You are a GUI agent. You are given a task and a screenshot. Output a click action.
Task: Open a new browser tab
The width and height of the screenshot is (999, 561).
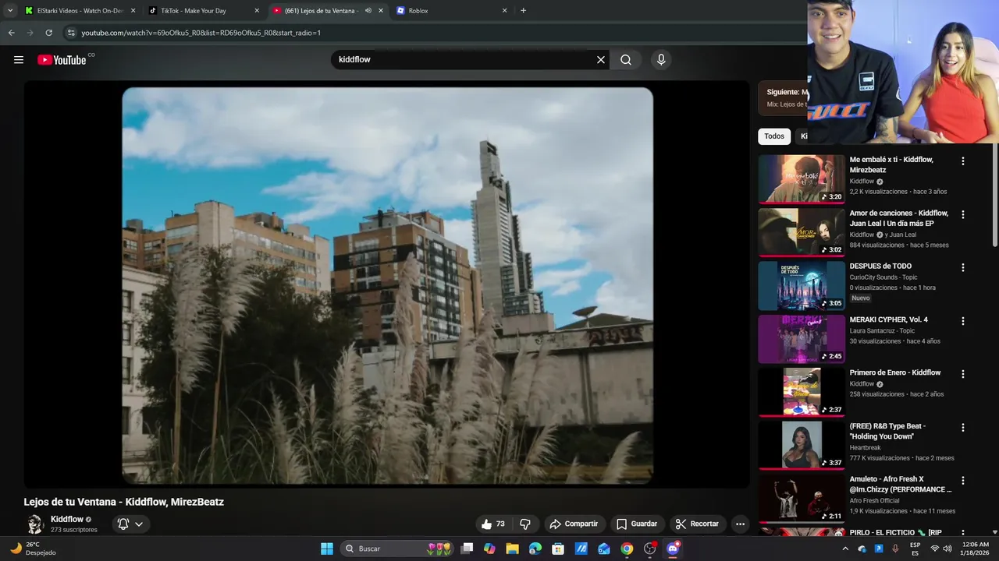point(523,11)
